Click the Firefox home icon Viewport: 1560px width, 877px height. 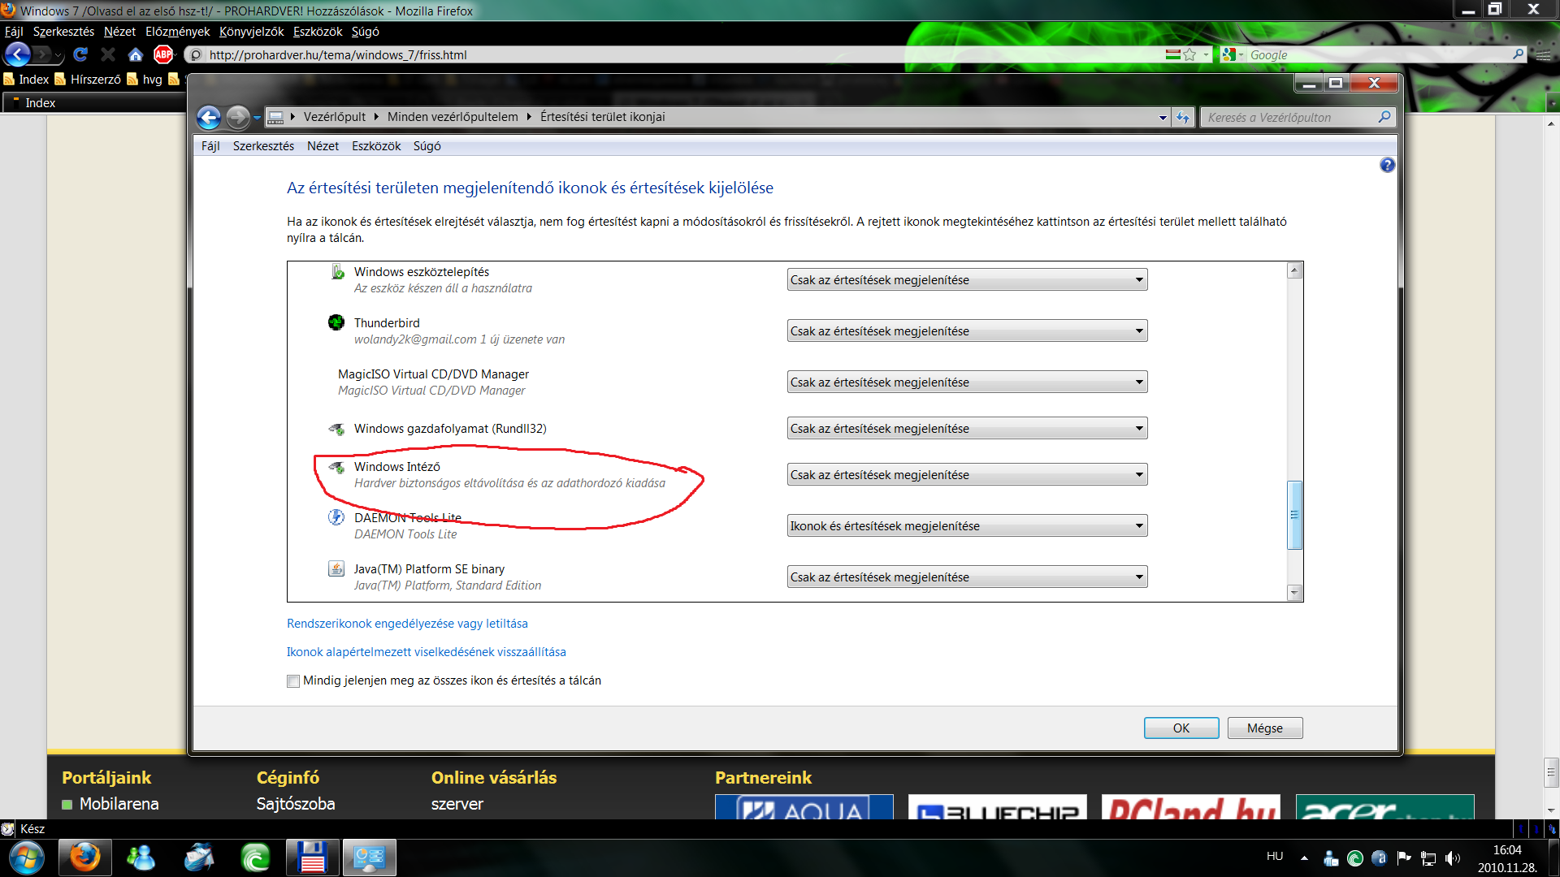(x=136, y=54)
